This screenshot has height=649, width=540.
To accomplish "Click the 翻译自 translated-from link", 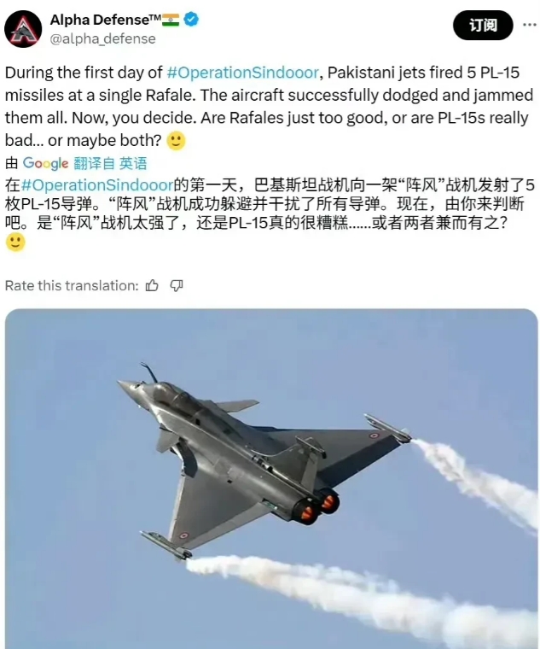I will (94, 163).
